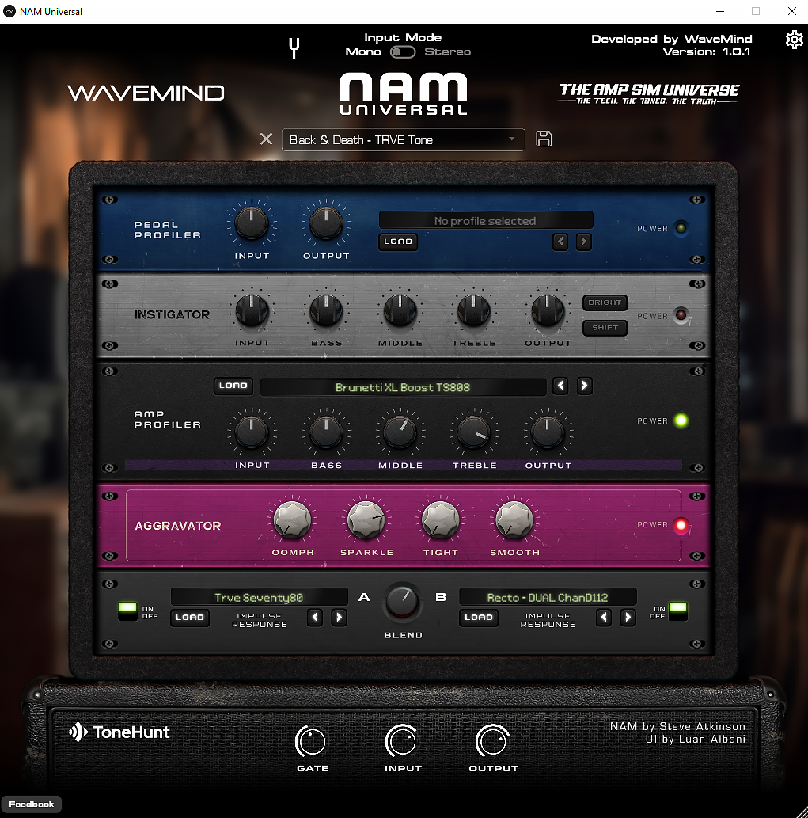Click the Amp Profiler INPUT knob
This screenshot has height=818, width=808.
pos(251,432)
